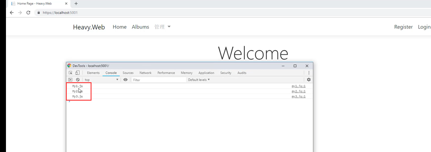The image size is (431, 152).
Task: Click the browser back arrow
Action: tap(12, 12)
